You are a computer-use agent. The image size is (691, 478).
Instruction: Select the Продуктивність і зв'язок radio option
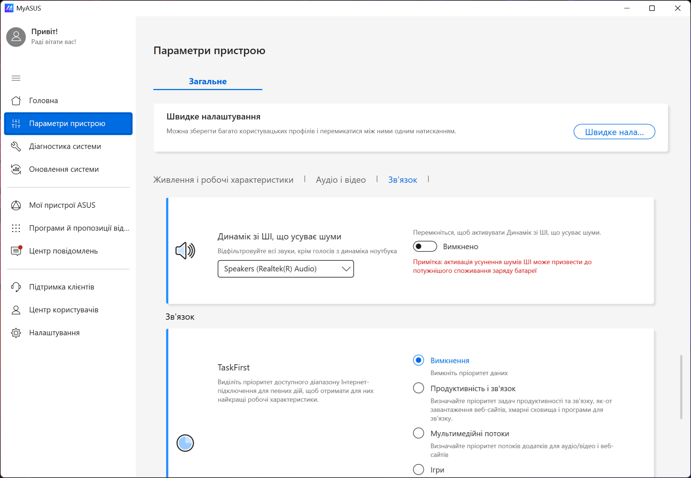[x=419, y=388]
